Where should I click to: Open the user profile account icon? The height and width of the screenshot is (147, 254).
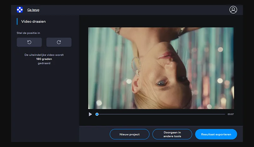(233, 10)
